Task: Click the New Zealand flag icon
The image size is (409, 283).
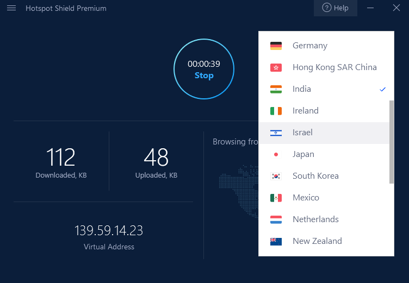Action: click(276, 242)
